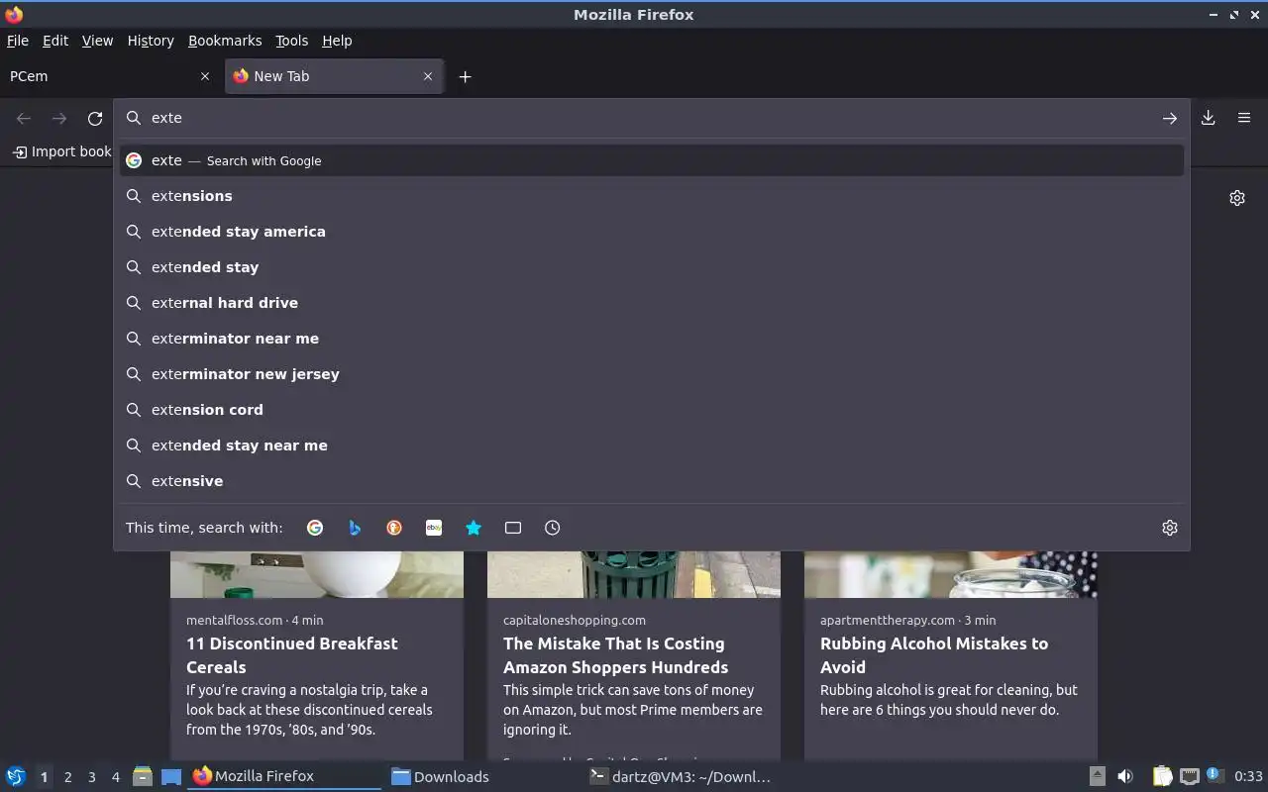Screen dimensions: 1268x792
Task: Open the system start menu icon
Action: (15, 776)
